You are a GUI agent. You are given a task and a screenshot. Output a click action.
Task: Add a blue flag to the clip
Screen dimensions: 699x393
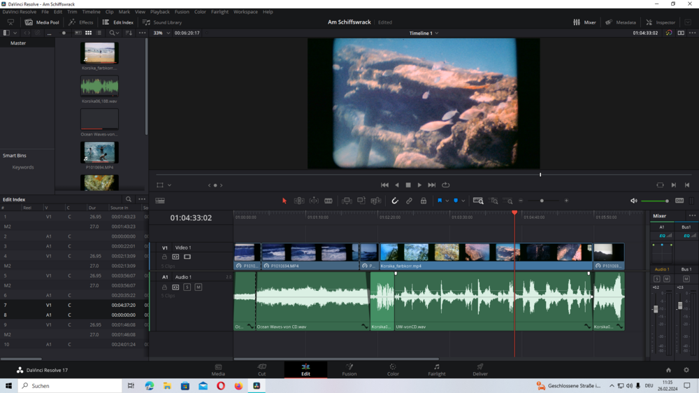pos(440,201)
